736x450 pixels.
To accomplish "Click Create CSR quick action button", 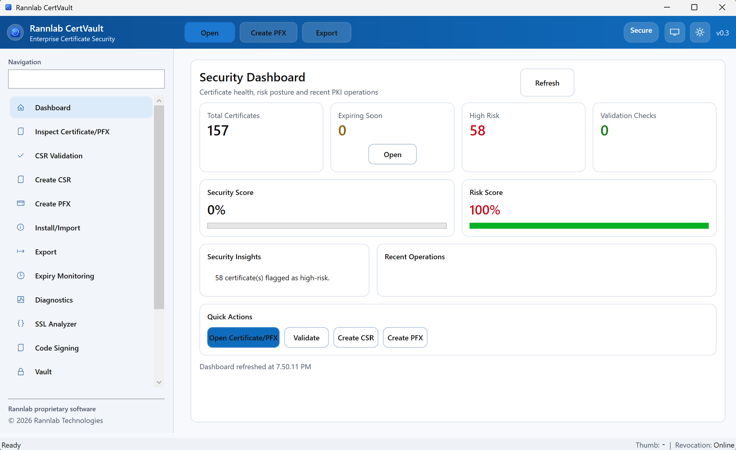I will click(356, 337).
